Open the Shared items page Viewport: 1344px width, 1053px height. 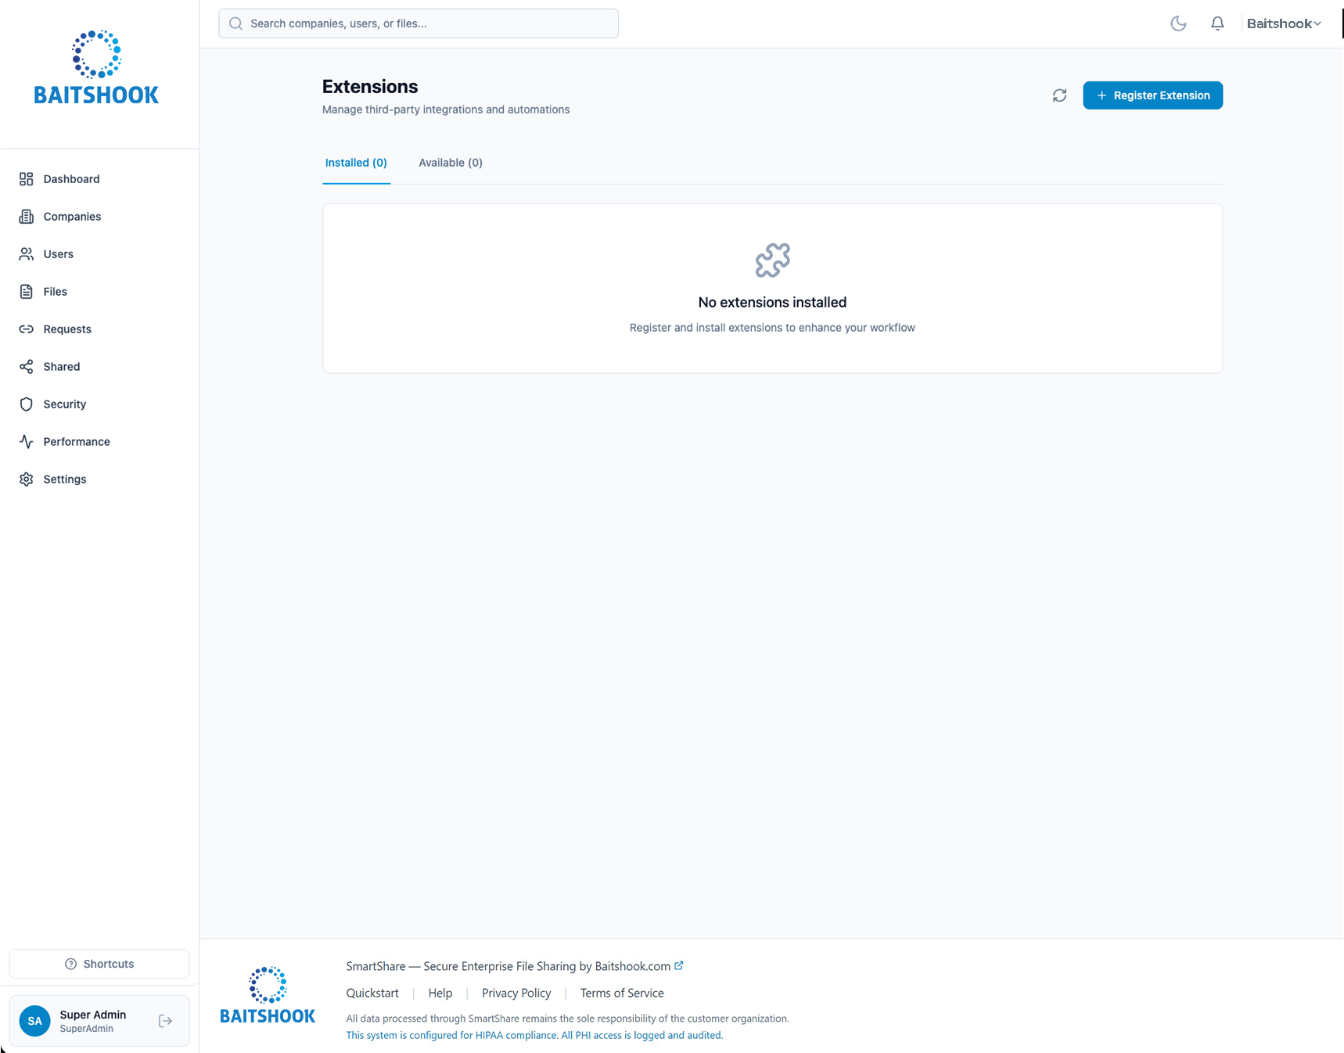[x=61, y=367]
